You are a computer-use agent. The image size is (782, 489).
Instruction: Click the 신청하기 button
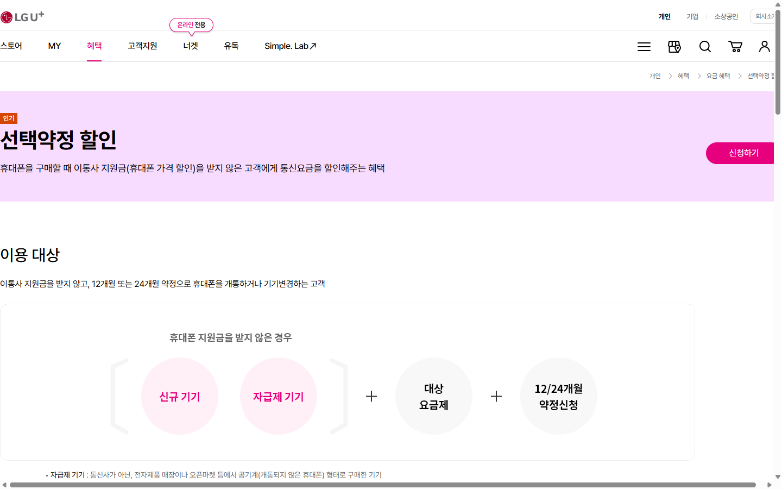click(740, 153)
